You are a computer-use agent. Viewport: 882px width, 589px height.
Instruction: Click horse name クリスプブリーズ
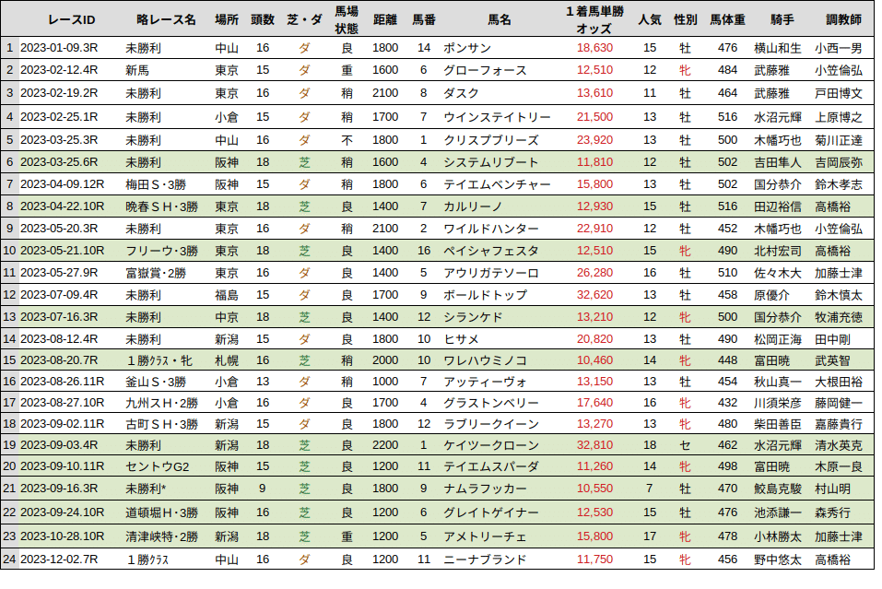[x=491, y=140]
